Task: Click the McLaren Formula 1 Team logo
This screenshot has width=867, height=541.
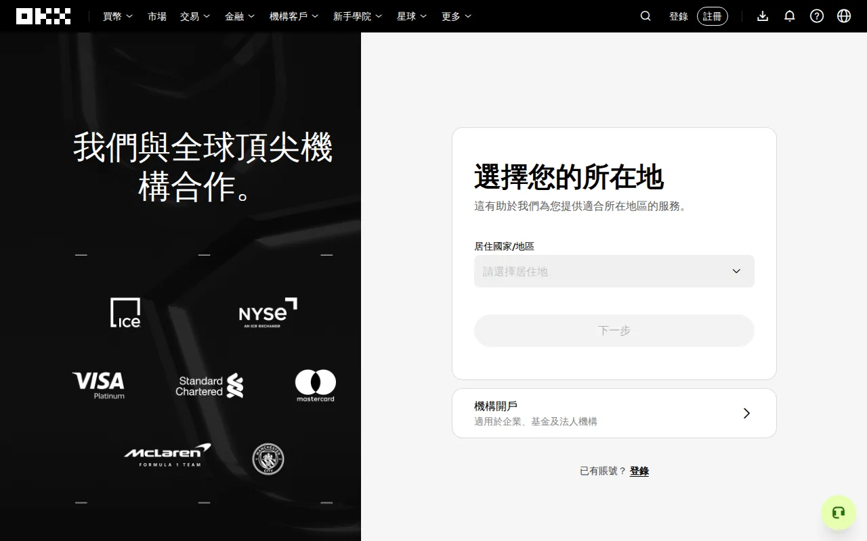Action: click(x=167, y=455)
